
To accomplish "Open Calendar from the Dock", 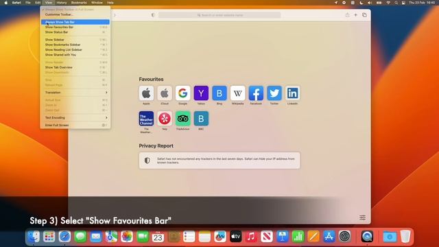I will (158, 237).
